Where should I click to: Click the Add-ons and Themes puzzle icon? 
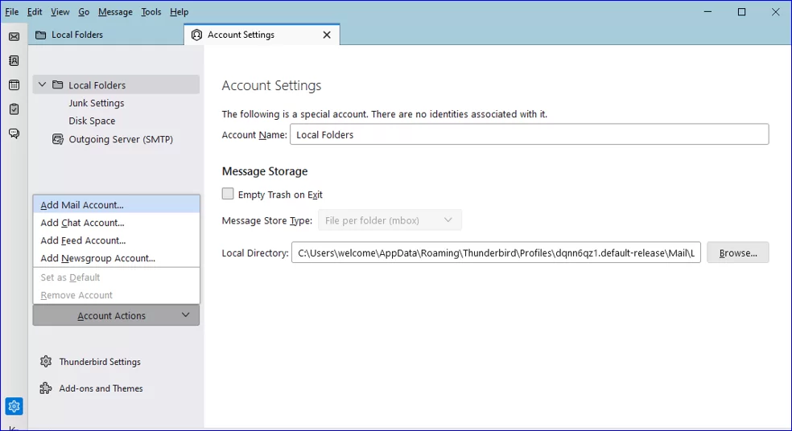(x=46, y=388)
